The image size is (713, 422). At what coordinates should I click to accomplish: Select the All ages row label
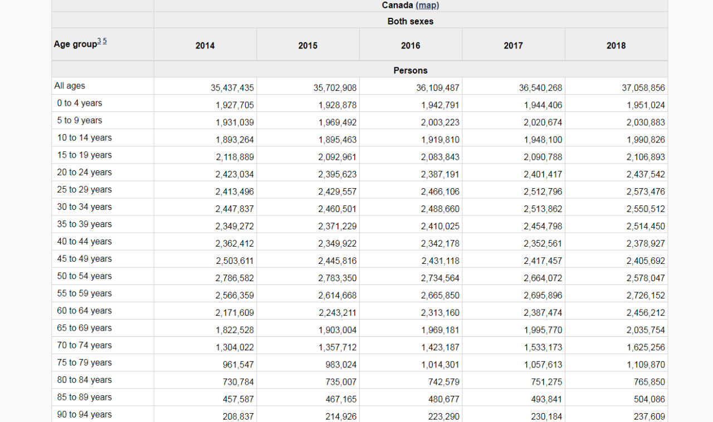click(x=70, y=86)
